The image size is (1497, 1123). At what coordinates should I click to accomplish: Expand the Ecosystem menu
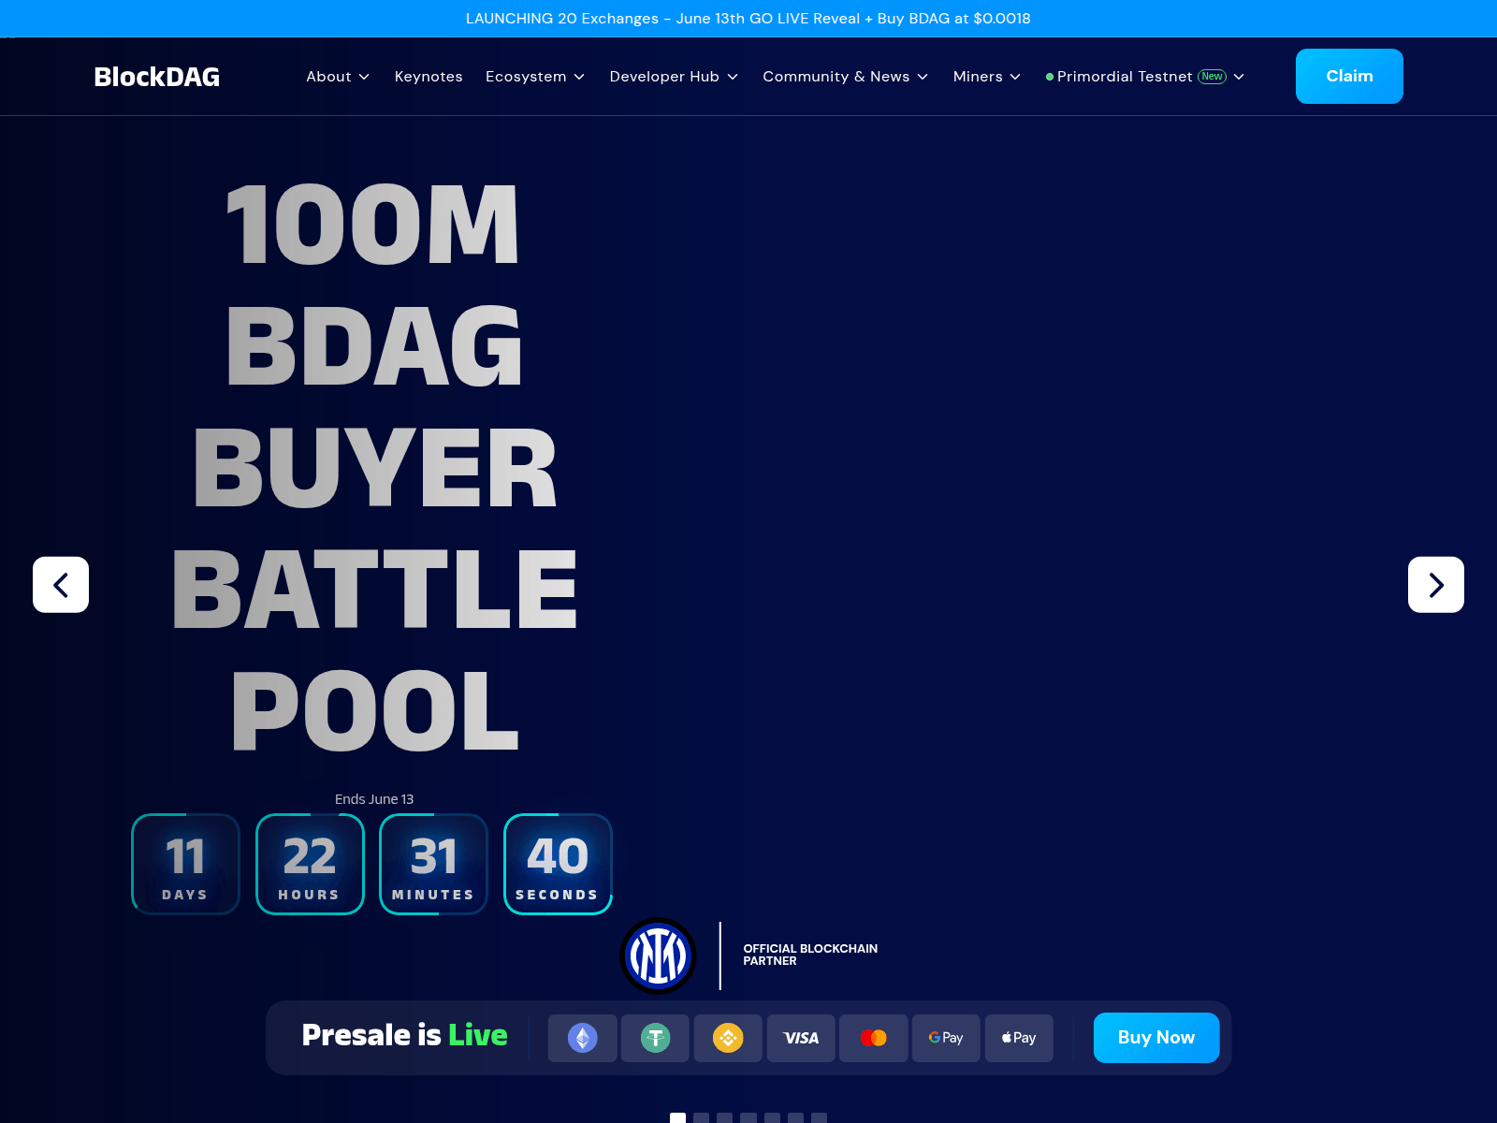(x=534, y=76)
